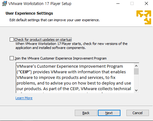Image resolution: width=153 pixels, height=121 pixels.
Task: Enable Check for product updates on startup checkbox
Action: 12,40
